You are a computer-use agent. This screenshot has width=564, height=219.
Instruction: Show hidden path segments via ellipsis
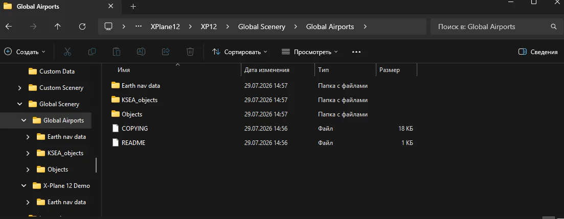[139, 27]
